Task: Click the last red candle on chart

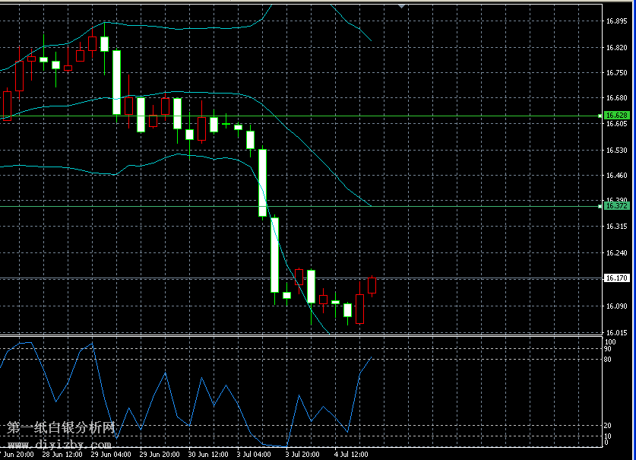Action: [x=372, y=285]
